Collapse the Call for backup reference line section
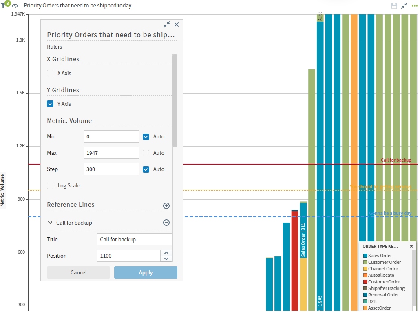Screen dimensions: 420x312 50,223
